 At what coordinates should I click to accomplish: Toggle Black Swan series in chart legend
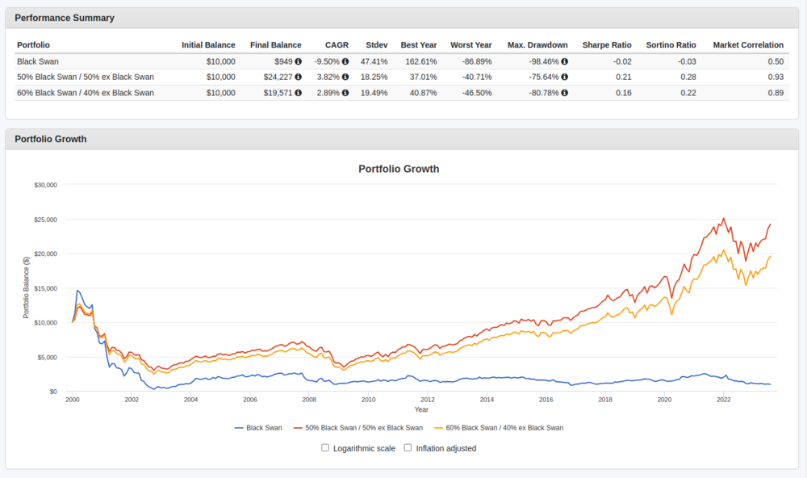point(258,428)
